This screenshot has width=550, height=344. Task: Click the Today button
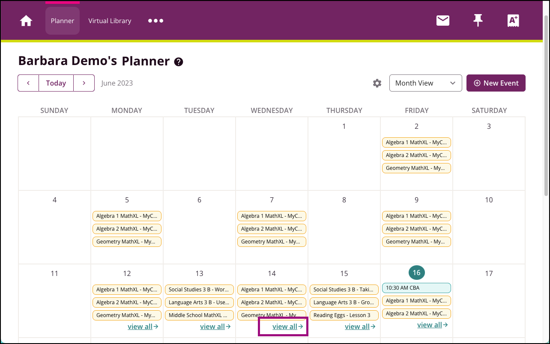click(56, 83)
